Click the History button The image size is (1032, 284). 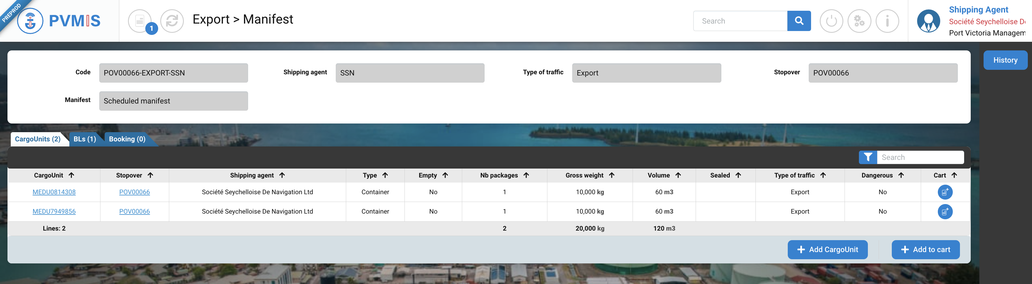click(1005, 60)
